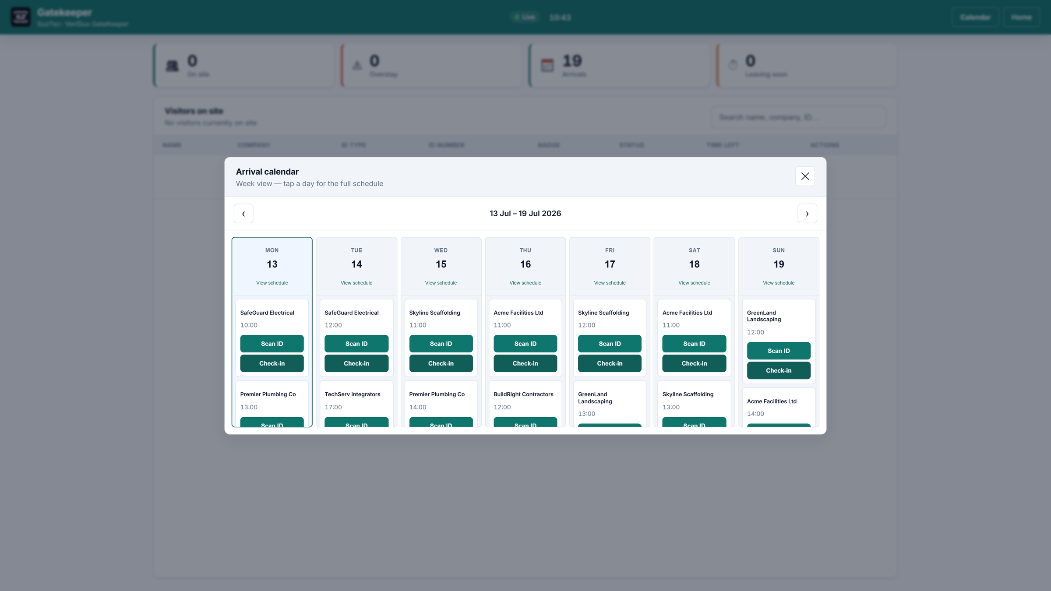Select the Monday 13 day header
1051x591 pixels.
(272, 266)
